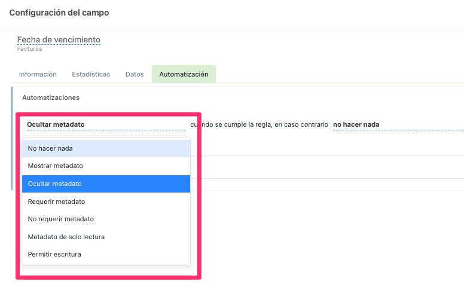
Task: Click the 'Fecha de vencimiento' field name
Action: (x=59, y=39)
